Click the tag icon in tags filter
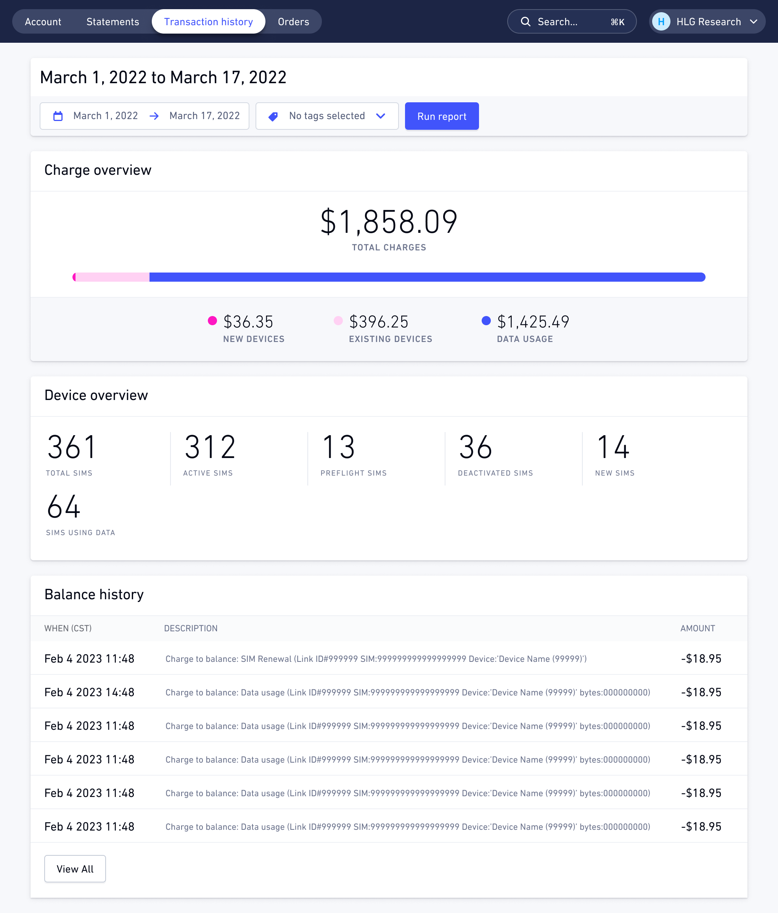The image size is (778, 913). (273, 116)
